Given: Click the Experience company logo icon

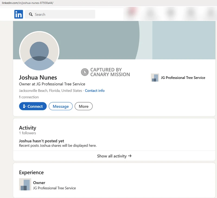Looking at the screenshot, I should pyautogui.click(x=25, y=184).
